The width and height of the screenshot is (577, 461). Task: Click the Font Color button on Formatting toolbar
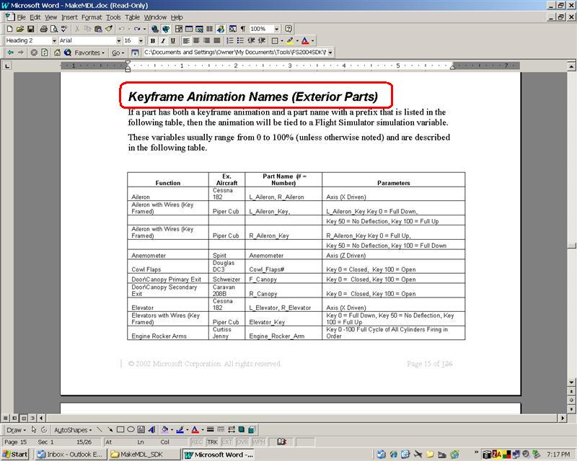point(305,40)
